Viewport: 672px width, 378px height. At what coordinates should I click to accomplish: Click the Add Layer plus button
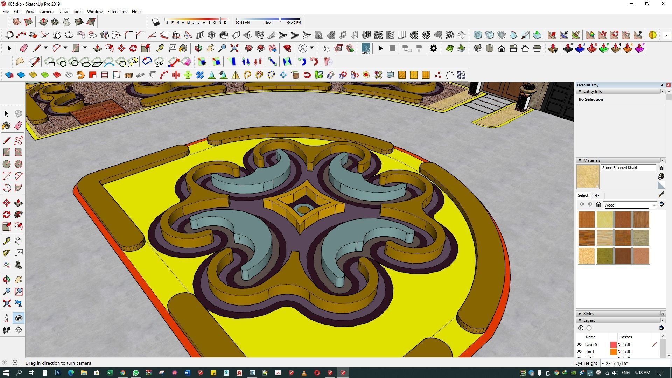581,328
